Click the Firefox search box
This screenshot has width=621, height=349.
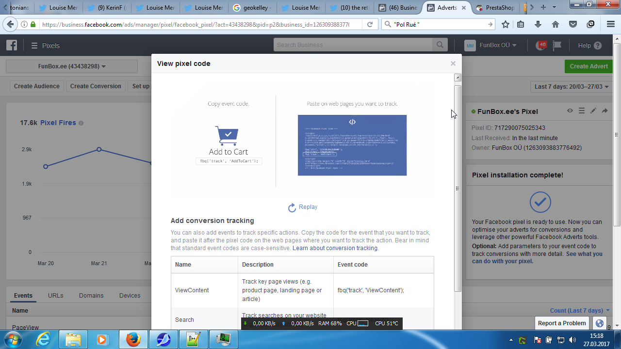pos(438,25)
